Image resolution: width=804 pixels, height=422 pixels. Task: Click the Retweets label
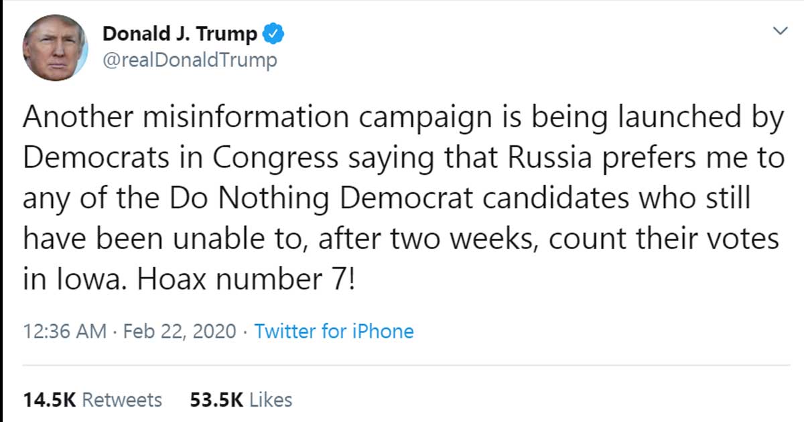pyautogui.click(x=121, y=400)
